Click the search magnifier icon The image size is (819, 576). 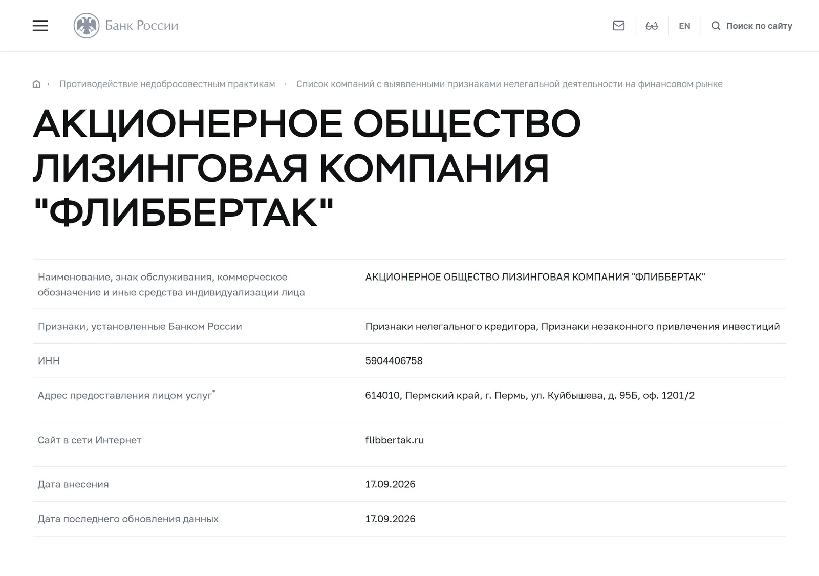pyautogui.click(x=716, y=26)
